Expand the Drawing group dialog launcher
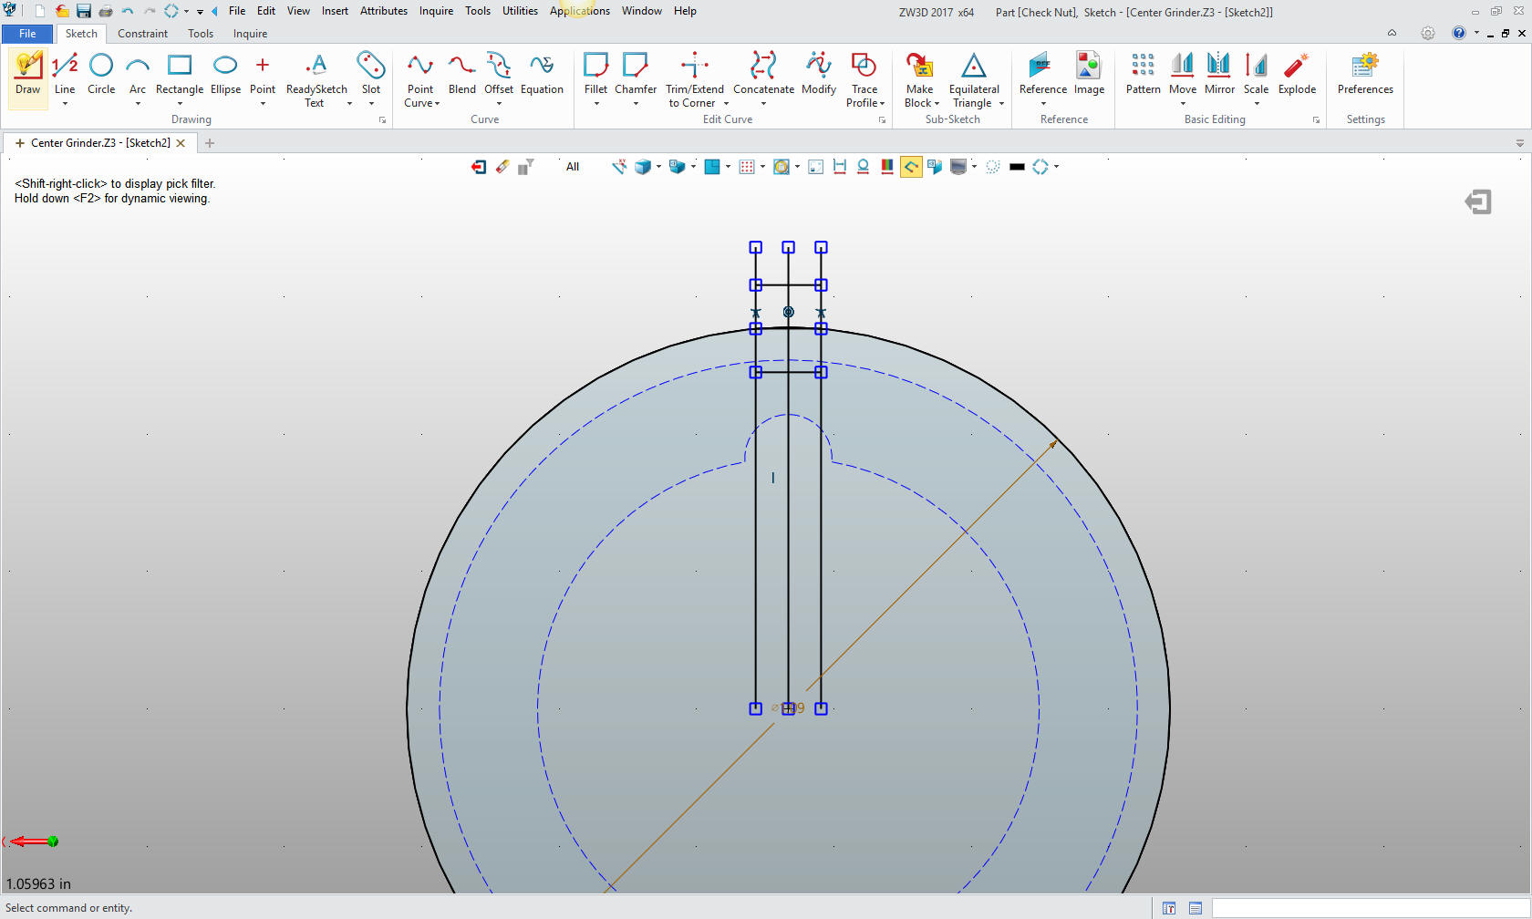The width and height of the screenshot is (1532, 919). [x=382, y=120]
